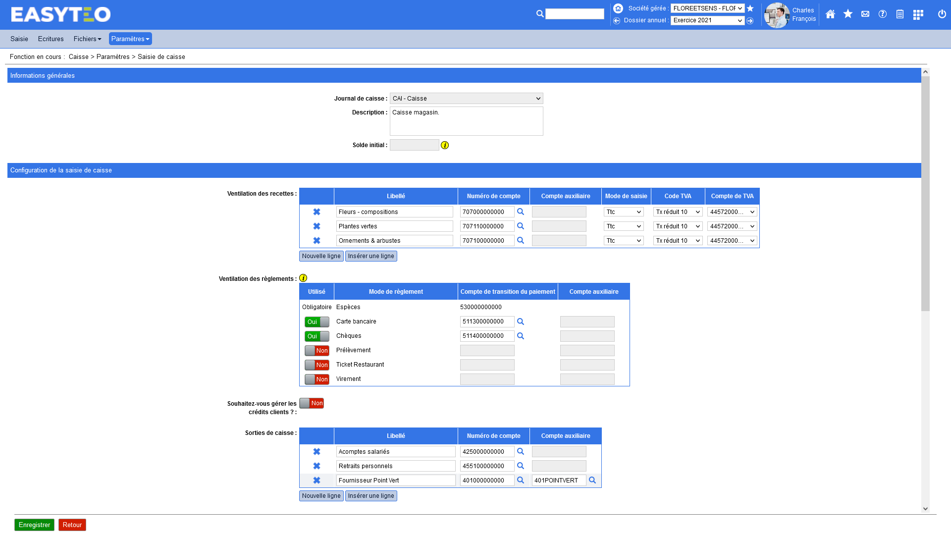The image size is (951, 535).
Task: Expand Exercice 2021 dossier dropdown
Action: point(707,20)
